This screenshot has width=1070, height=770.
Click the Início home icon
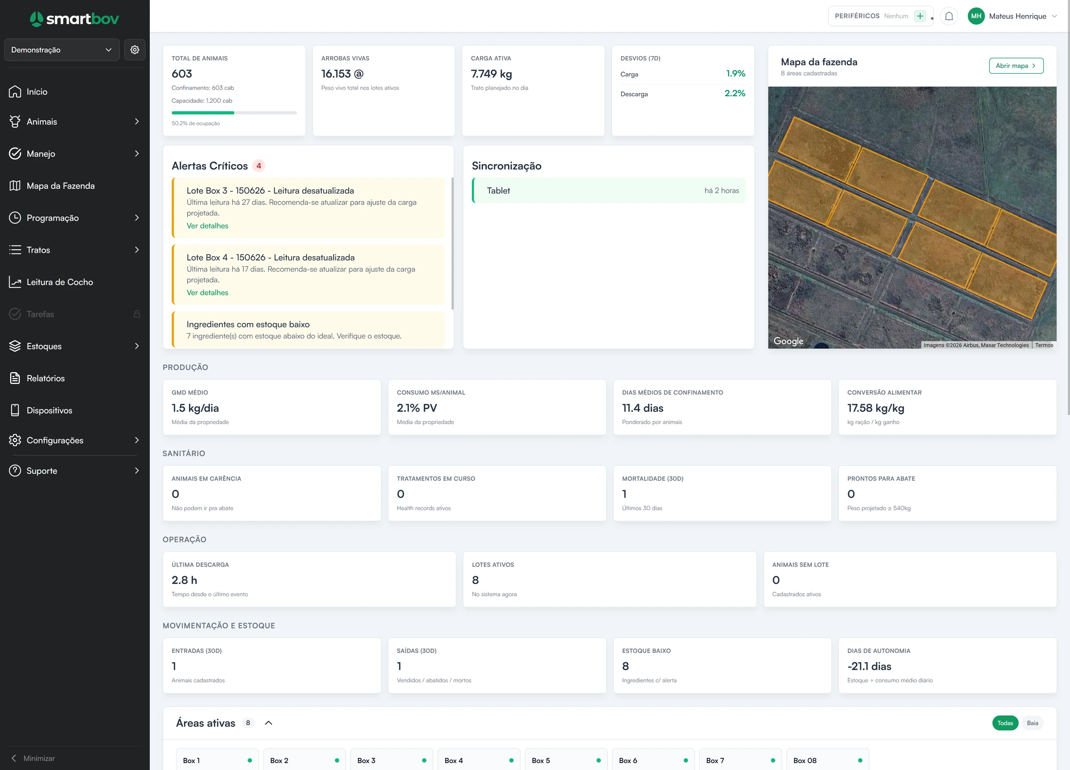coord(15,91)
